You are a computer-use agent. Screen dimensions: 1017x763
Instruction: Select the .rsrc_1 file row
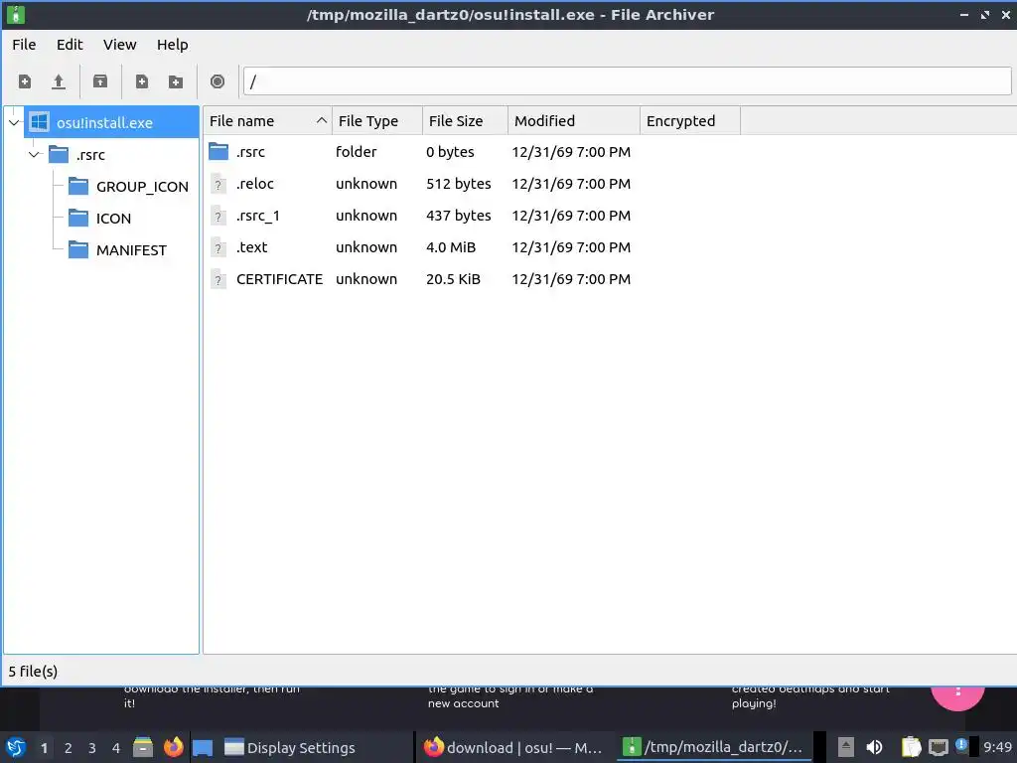coord(420,216)
